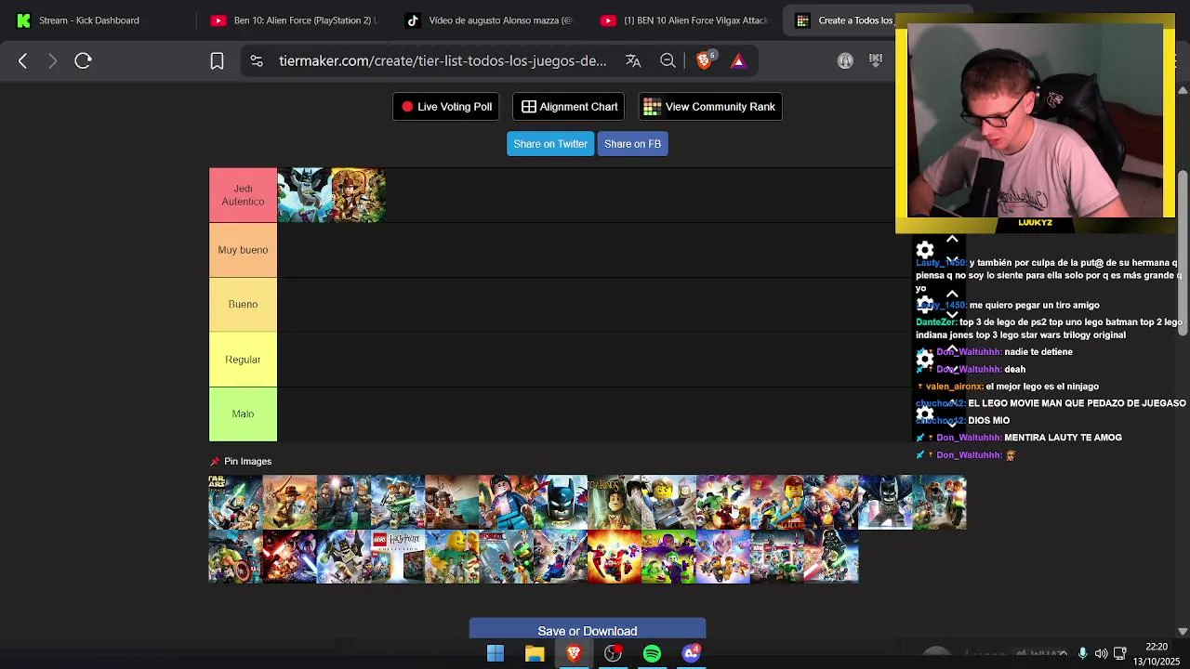The height and width of the screenshot is (669, 1190).
Task: Select the Skywalker Saga Darth Vader thumbnail
Action: pyautogui.click(x=831, y=557)
